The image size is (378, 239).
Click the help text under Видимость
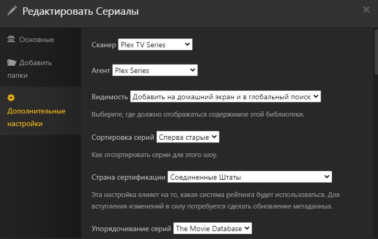pos(198,114)
